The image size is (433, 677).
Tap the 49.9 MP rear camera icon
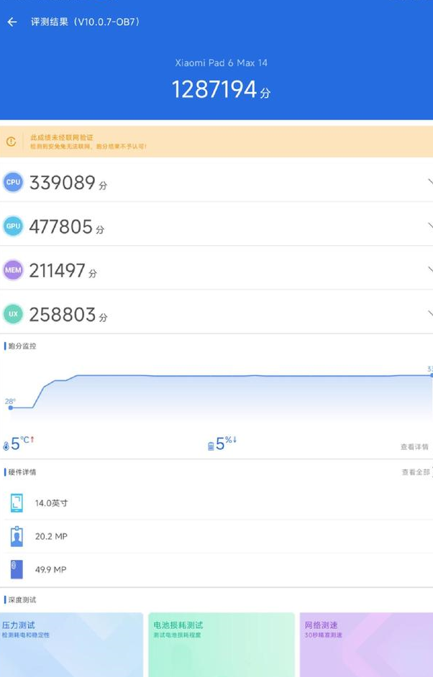pyautogui.click(x=17, y=569)
